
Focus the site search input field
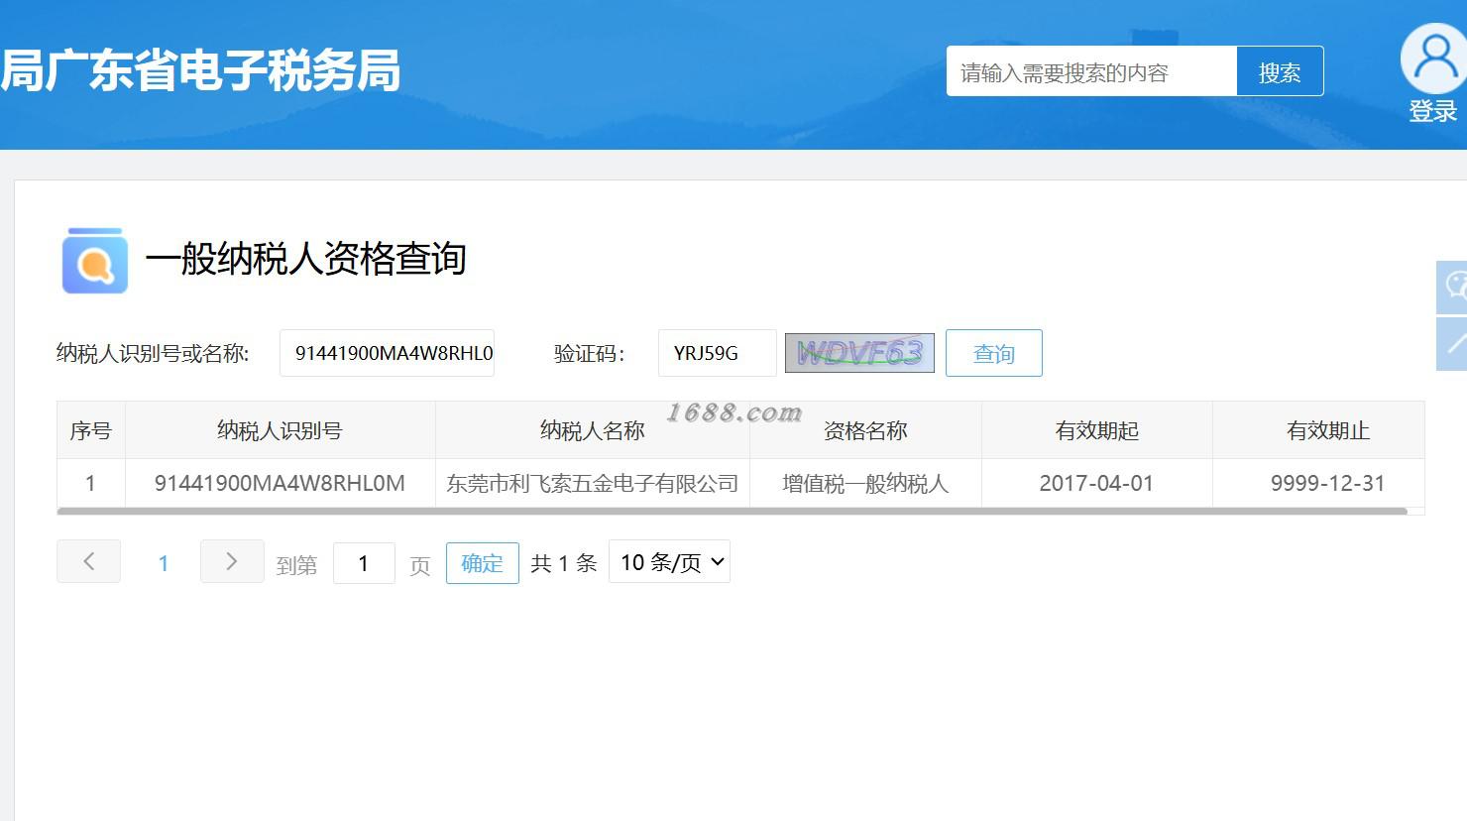pyautogui.click(x=1091, y=71)
